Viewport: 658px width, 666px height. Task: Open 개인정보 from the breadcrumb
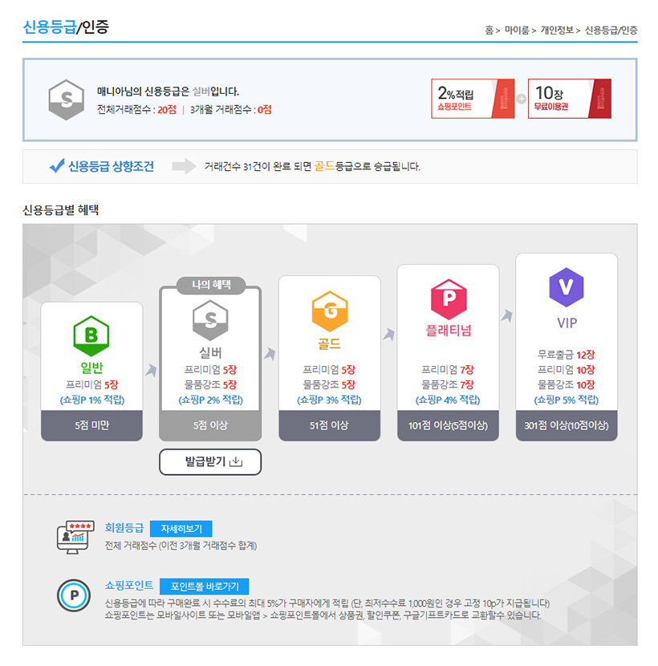click(557, 30)
